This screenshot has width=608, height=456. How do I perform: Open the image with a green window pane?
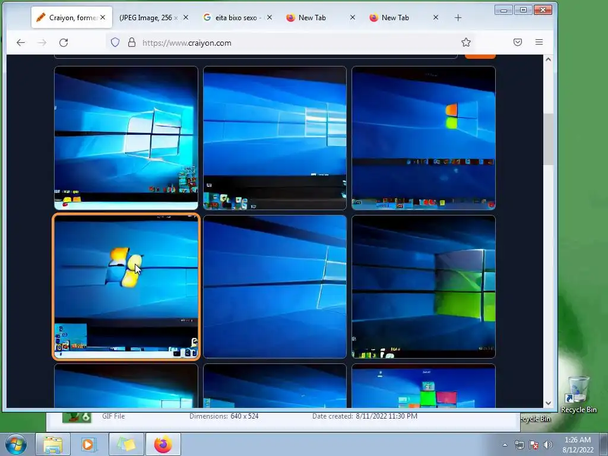423,287
